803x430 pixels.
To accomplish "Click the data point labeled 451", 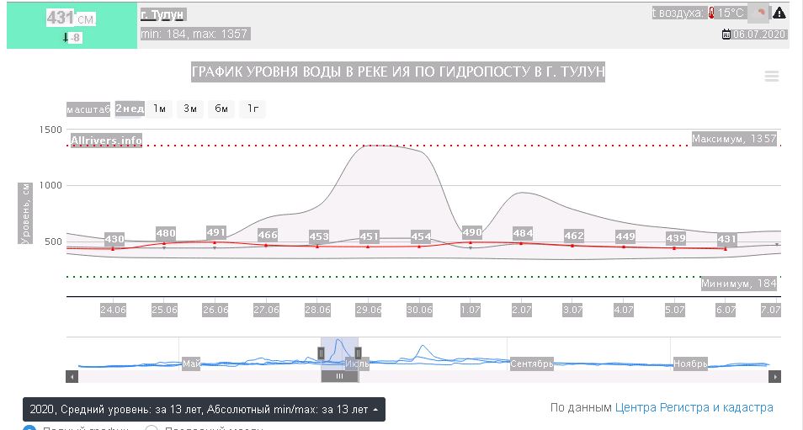I will click(368, 247).
